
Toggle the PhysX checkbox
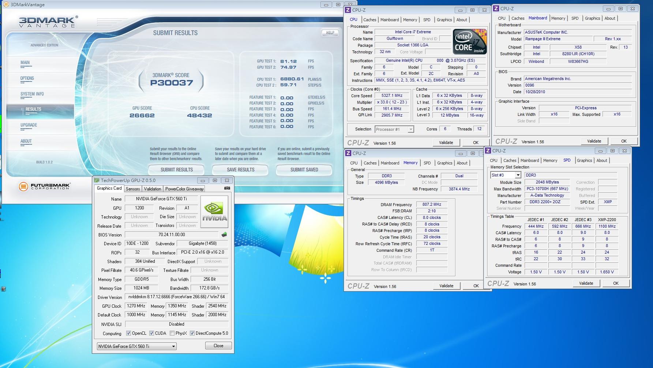click(172, 333)
